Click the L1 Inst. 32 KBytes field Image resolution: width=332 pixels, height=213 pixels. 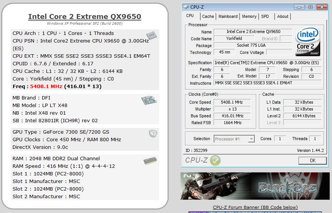(x=302, y=109)
